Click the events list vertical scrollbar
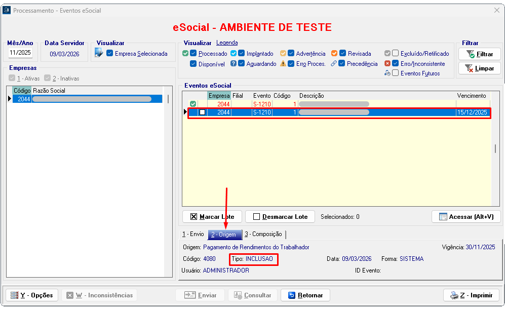The height and width of the screenshot is (310, 505). point(495,148)
